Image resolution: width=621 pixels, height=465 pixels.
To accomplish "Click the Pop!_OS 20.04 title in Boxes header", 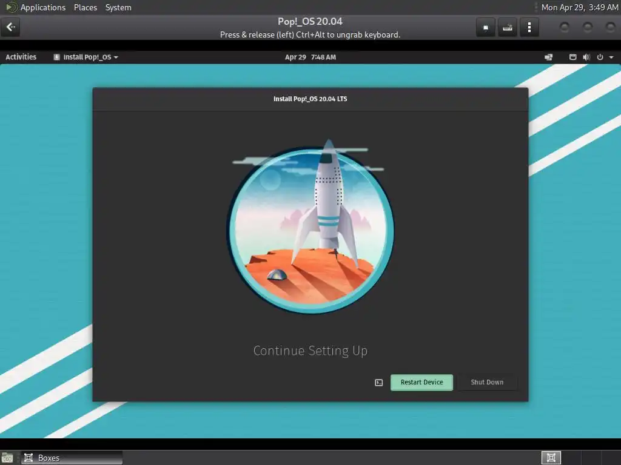I will pos(310,21).
